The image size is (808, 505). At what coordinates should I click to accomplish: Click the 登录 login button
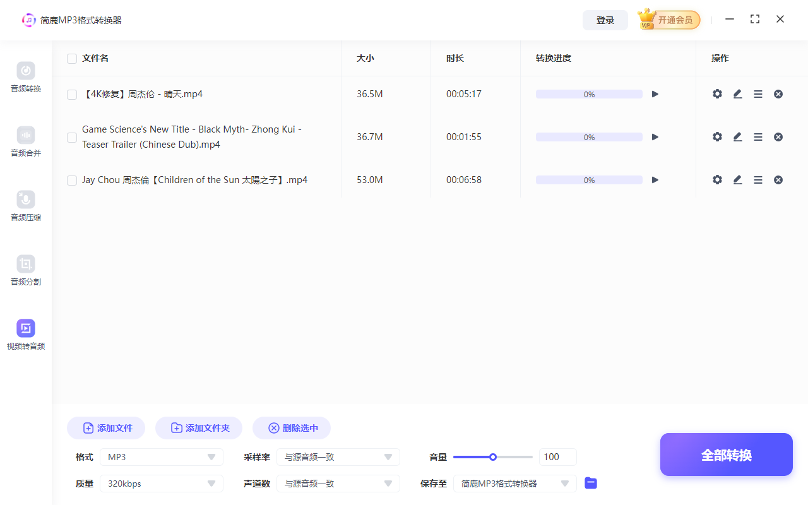[605, 20]
